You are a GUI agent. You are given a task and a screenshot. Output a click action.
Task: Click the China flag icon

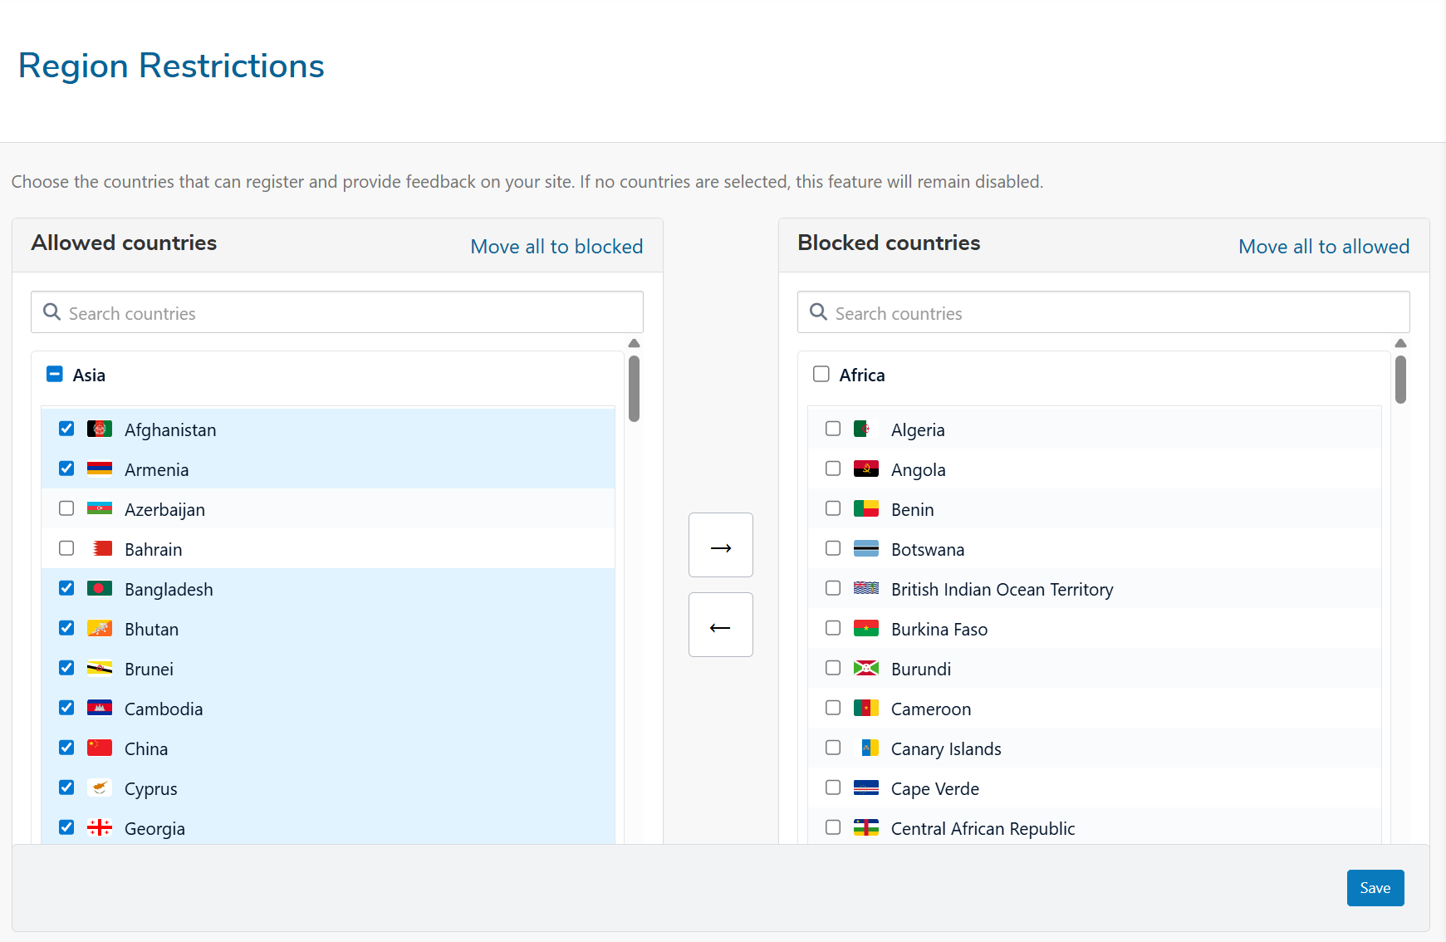[100, 748]
